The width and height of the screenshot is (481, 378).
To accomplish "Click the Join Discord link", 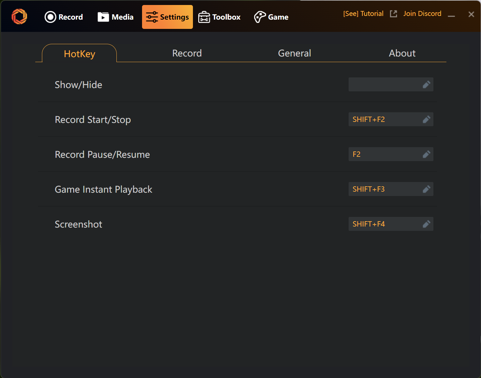I will pos(422,14).
